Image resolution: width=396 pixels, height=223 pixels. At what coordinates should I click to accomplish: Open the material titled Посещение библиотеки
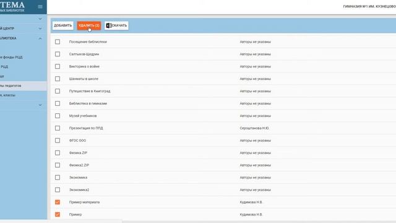(x=88, y=42)
